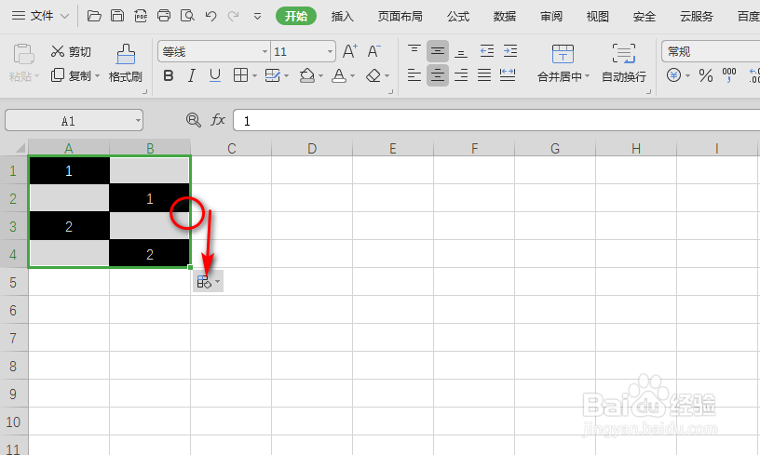Image resolution: width=760 pixels, height=455 pixels.
Task: Open the 公式 tab
Action: 458,17
